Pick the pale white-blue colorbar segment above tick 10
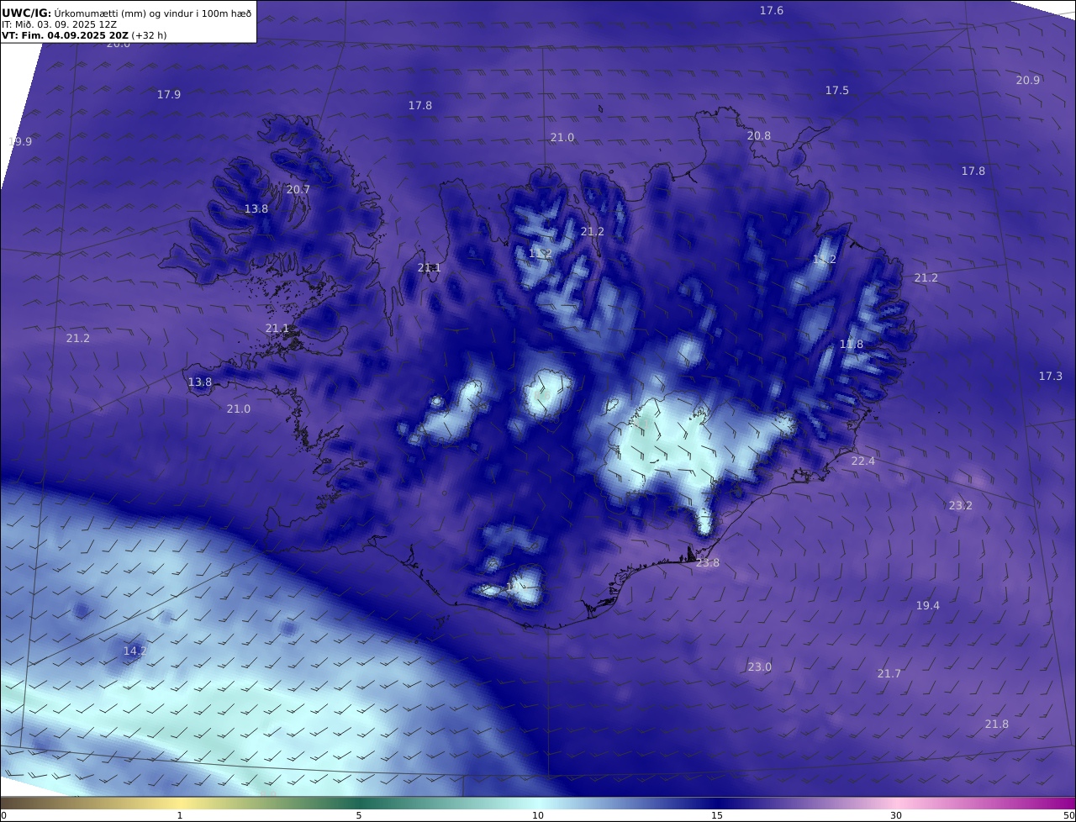The height and width of the screenshot is (822, 1076). (538, 803)
